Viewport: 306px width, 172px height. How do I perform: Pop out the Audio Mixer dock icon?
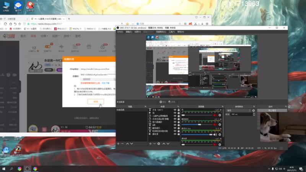click(x=223, y=107)
